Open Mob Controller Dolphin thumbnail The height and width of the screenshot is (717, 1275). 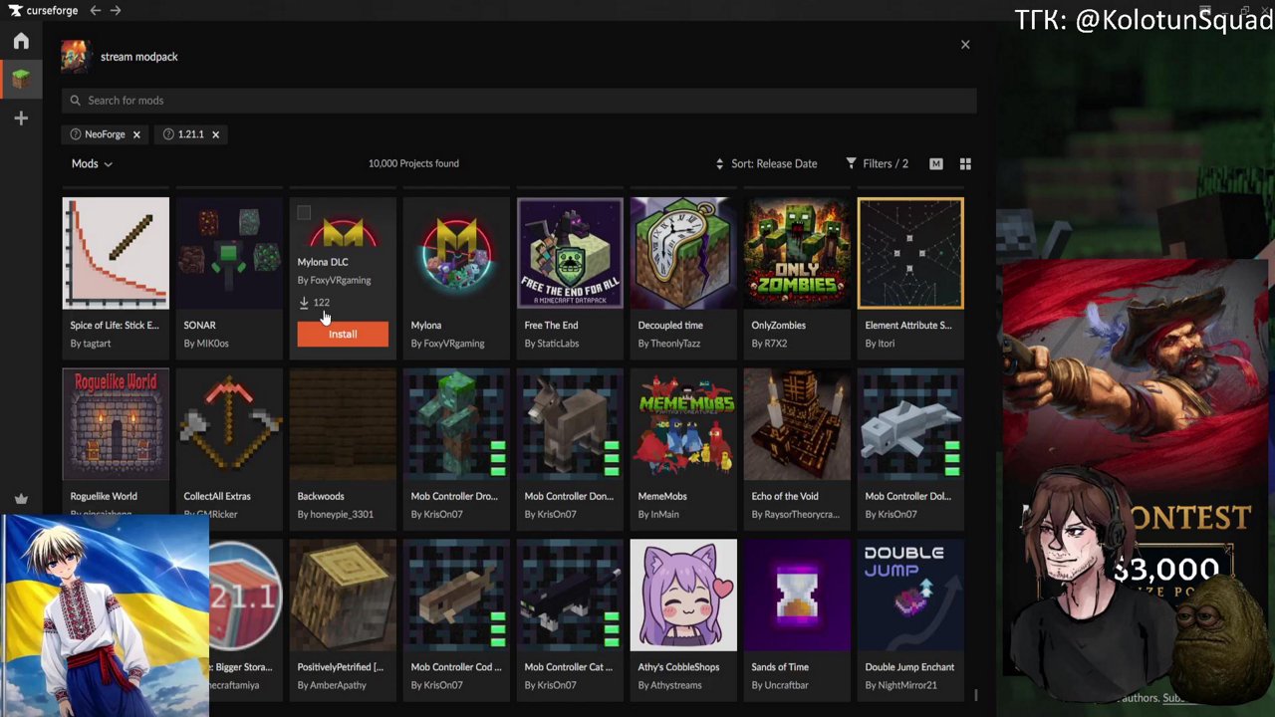point(910,425)
